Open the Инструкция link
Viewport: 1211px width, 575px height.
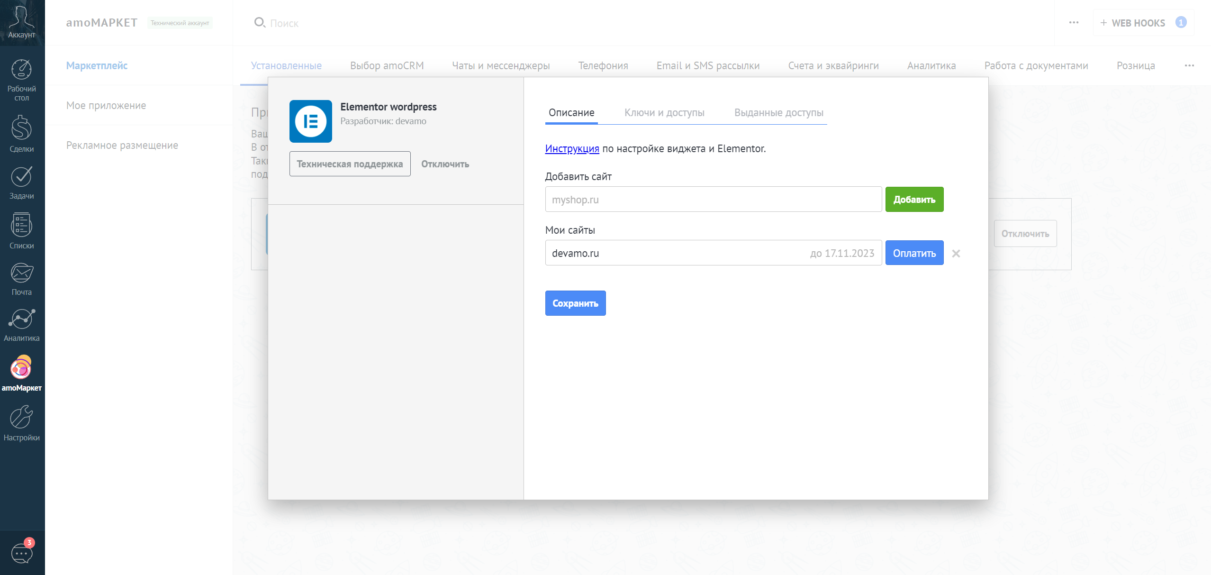[x=572, y=148]
